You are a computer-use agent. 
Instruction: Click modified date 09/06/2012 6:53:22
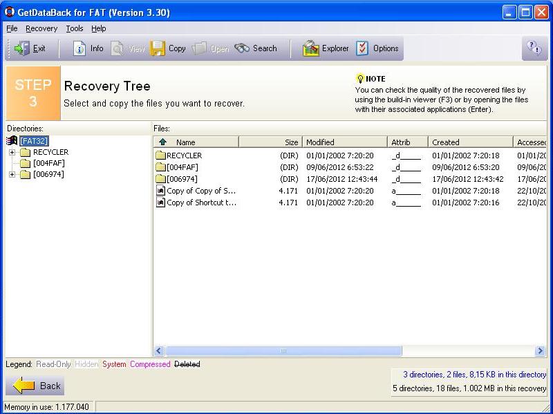pos(339,167)
